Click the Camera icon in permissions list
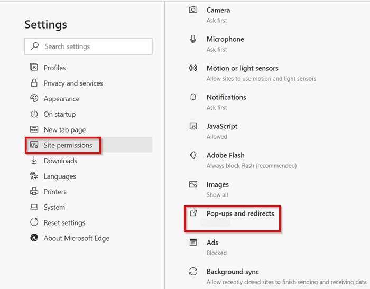 point(193,10)
